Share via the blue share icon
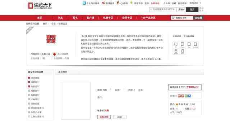 (189, 96)
